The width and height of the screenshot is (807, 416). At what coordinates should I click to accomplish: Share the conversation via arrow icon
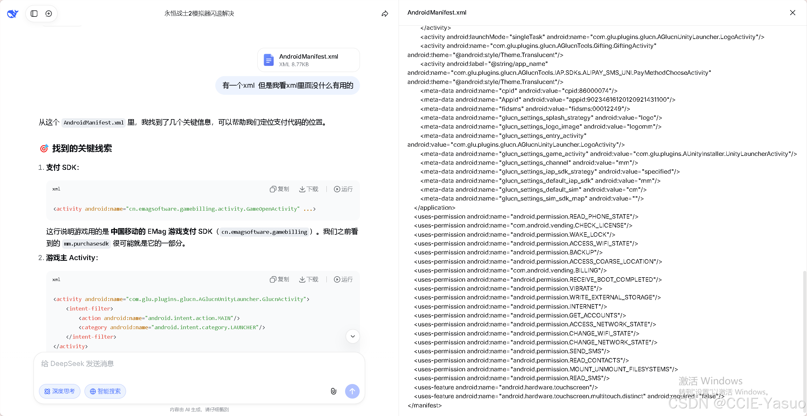click(x=385, y=14)
